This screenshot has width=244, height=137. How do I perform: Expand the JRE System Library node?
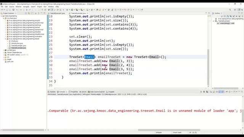pos(3,55)
